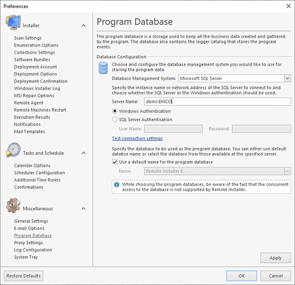
Task: Show Calendar Options preferences
Action: pyautogui.click(x=32, y=165)
